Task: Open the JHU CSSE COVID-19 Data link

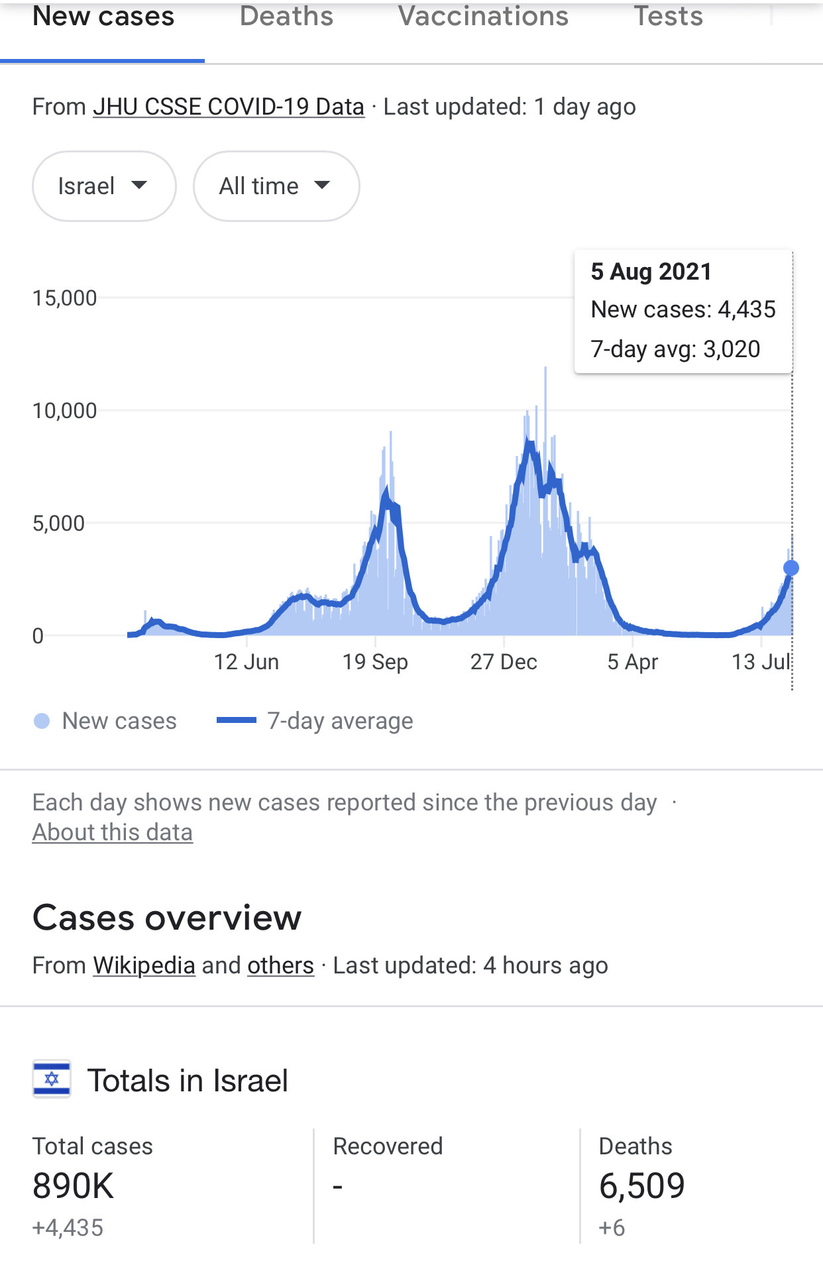Action: pos(229,107)
